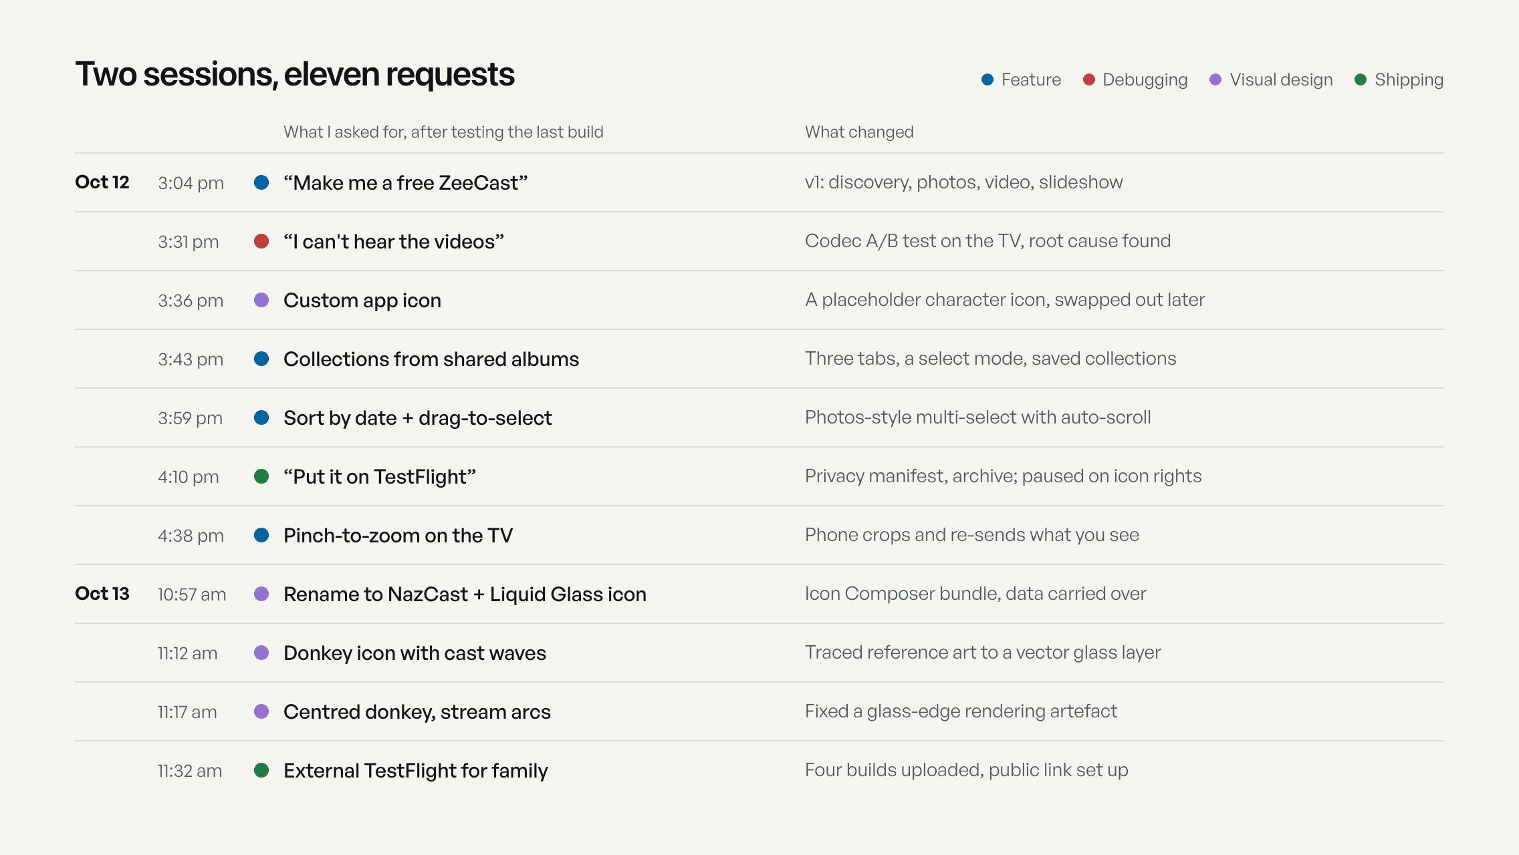Click the blue dot beside "Make me a free ZeeCast"
Screen dimensions: 1519x855
click(x=261, y=182)
